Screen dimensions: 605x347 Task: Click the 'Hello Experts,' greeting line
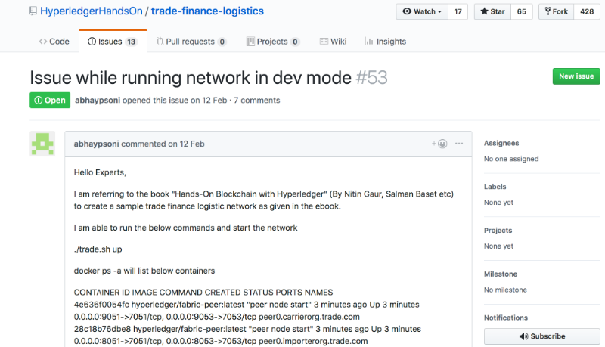100,172
